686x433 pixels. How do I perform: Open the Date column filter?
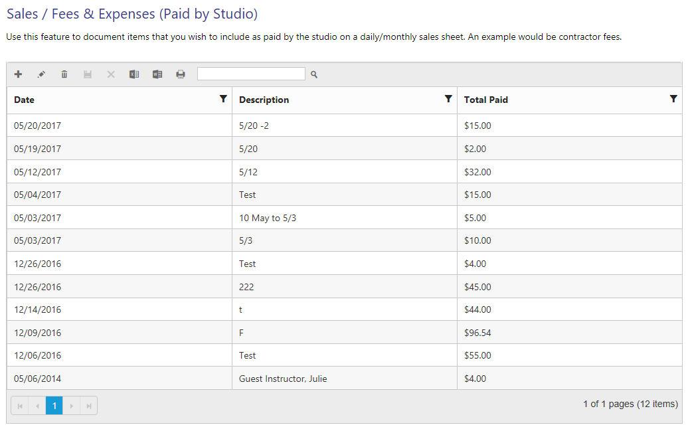(223, 99)
